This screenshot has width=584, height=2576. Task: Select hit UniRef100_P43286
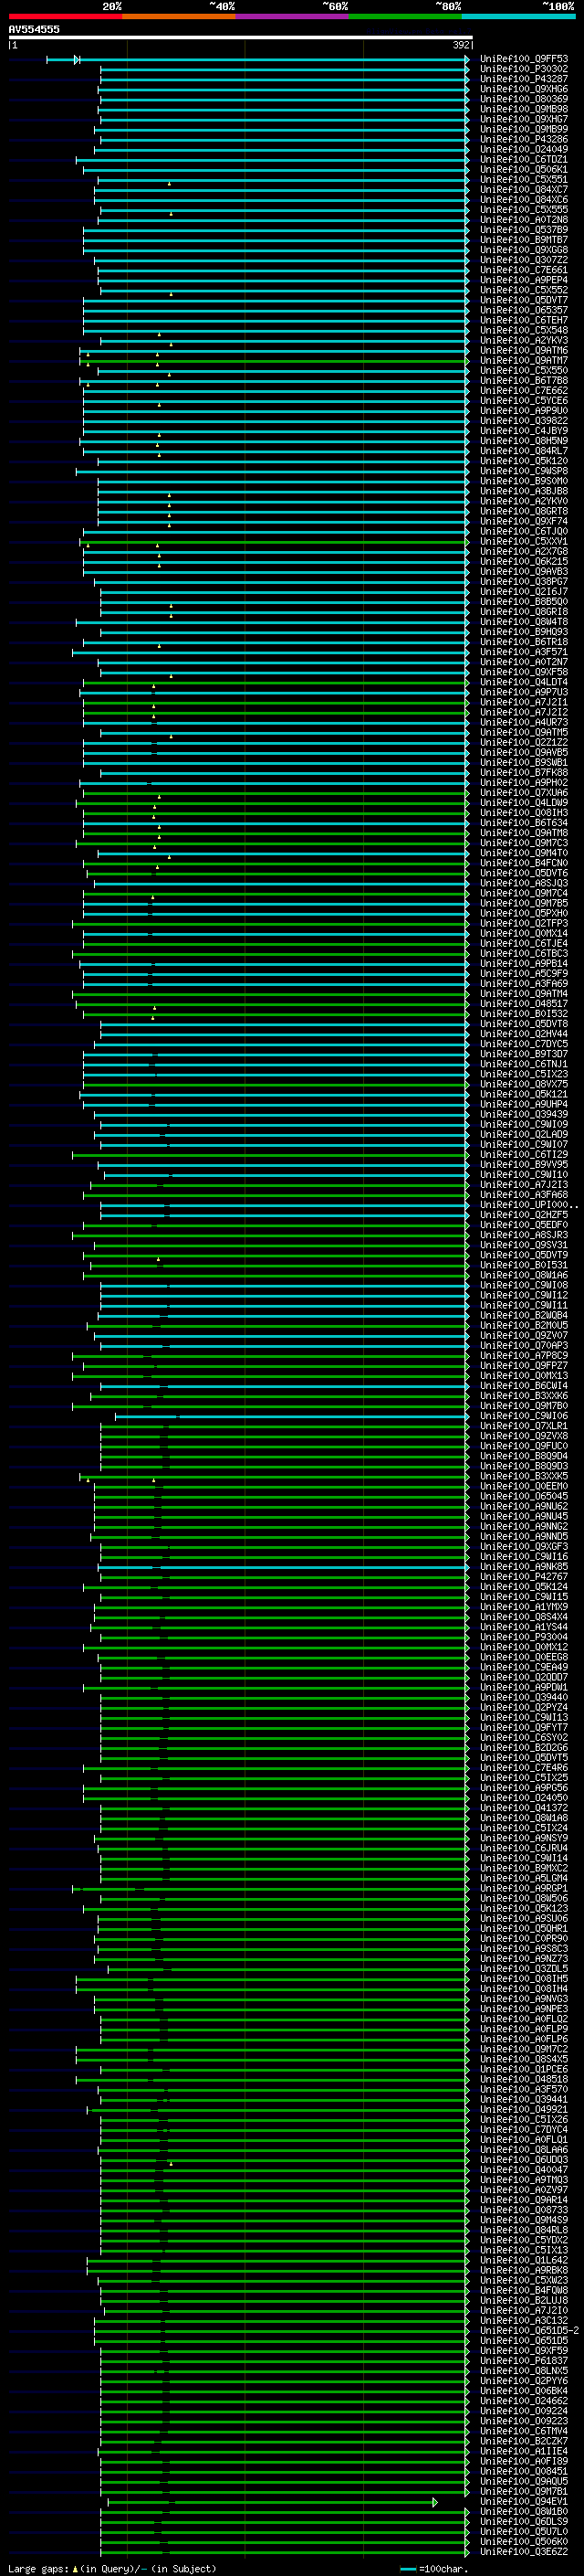pos(524,139)
